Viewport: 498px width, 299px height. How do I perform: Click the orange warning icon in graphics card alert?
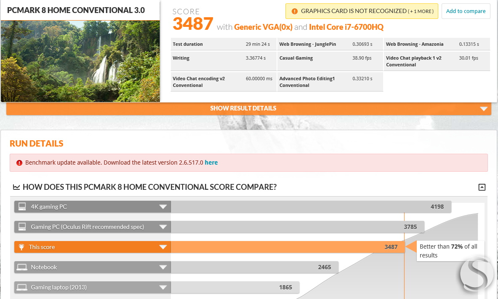pos(294,11)
